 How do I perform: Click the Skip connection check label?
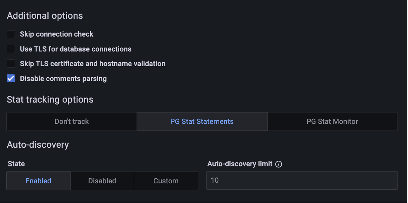56,34
